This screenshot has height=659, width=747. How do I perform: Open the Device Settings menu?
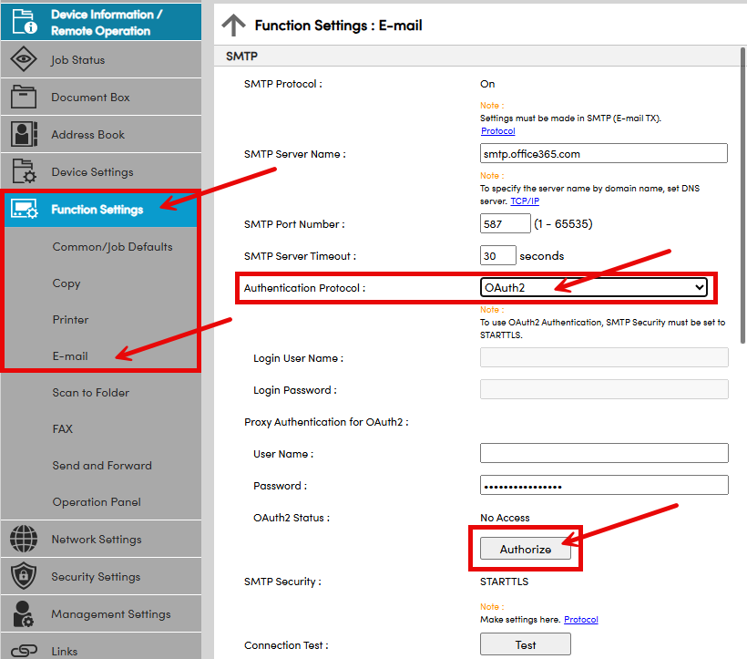pos(101,171)
